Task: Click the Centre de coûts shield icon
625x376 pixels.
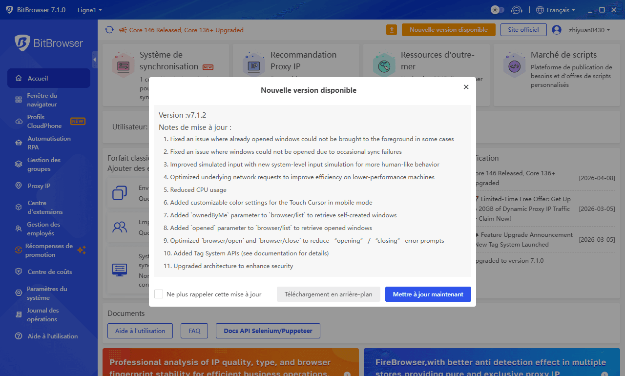Action: point(19,272)
